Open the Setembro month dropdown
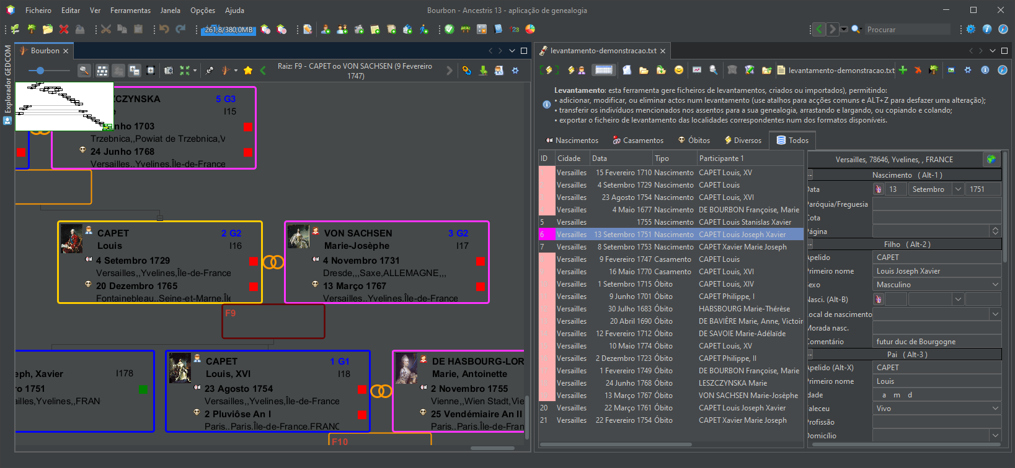Image resolution: width=1015 pixels, height=468 pixels. 958,189
